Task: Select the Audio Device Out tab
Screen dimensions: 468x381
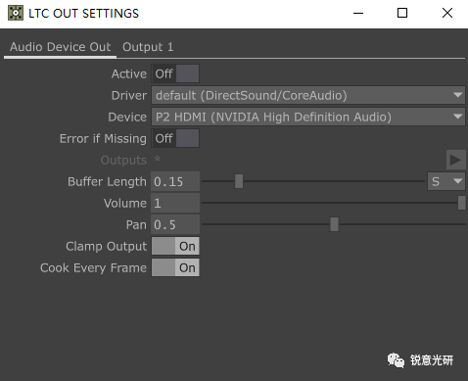Action: pyautogui.click(x=61, y=47)
